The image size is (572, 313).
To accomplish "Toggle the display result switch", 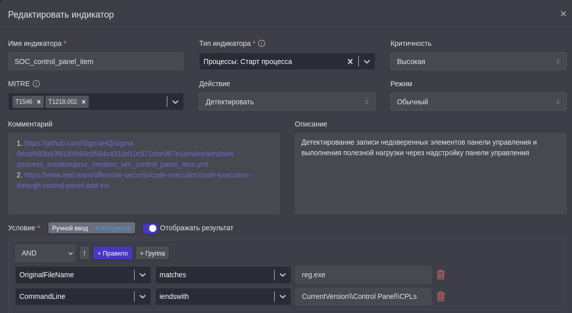I will pos(150,228).
